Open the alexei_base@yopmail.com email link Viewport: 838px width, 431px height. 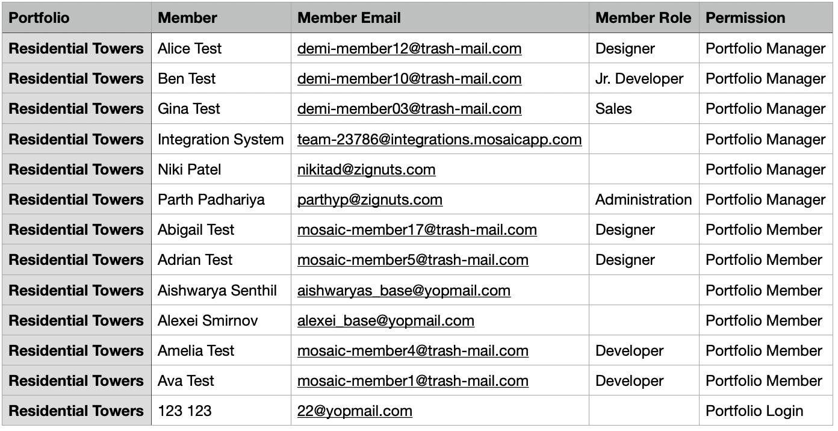(x=386, y=321)
